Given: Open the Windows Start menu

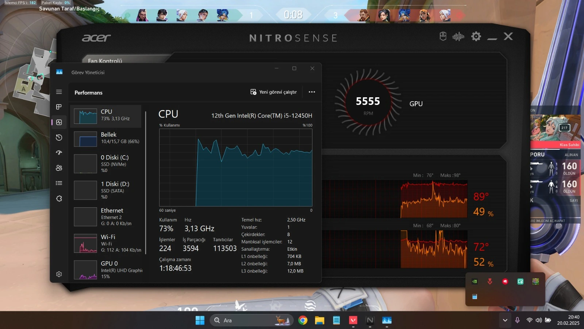Looking at the screenshot, I should click(200, 320).
